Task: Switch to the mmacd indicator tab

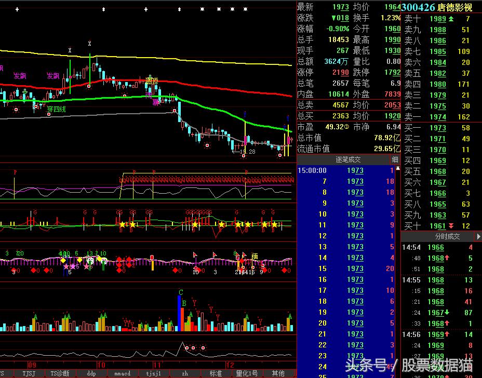Action: (122, 373)
